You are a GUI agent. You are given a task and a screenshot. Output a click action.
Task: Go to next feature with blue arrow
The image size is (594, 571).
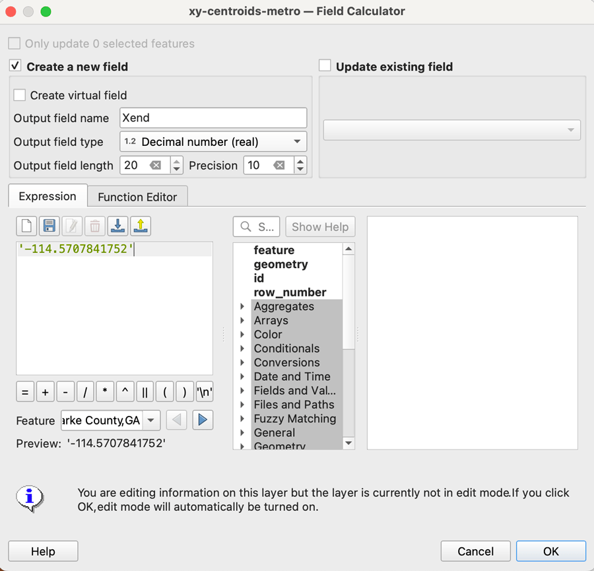(x=203, y=420)
